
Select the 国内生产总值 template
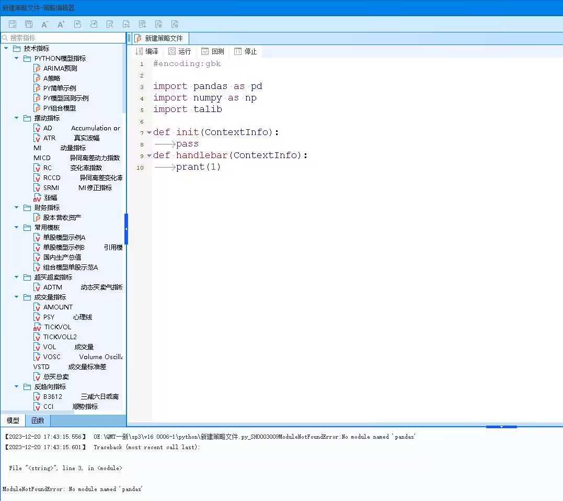tap(58, 257)
